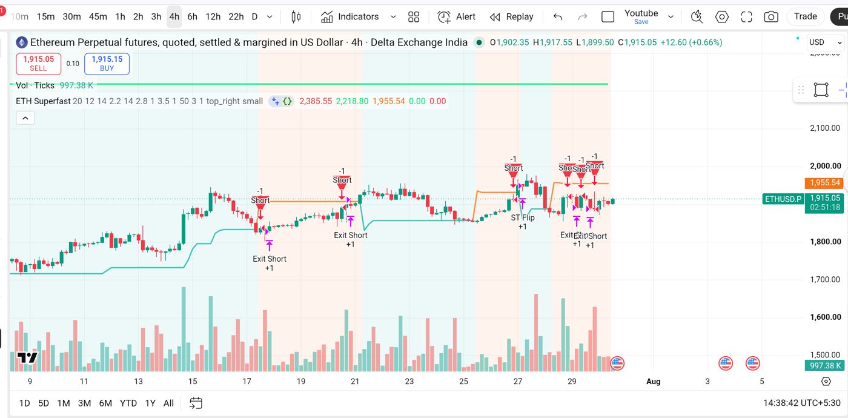Open chart settings hexagon icon
Image resolution: width=848 pixels, height=418 pixels.
722,17
